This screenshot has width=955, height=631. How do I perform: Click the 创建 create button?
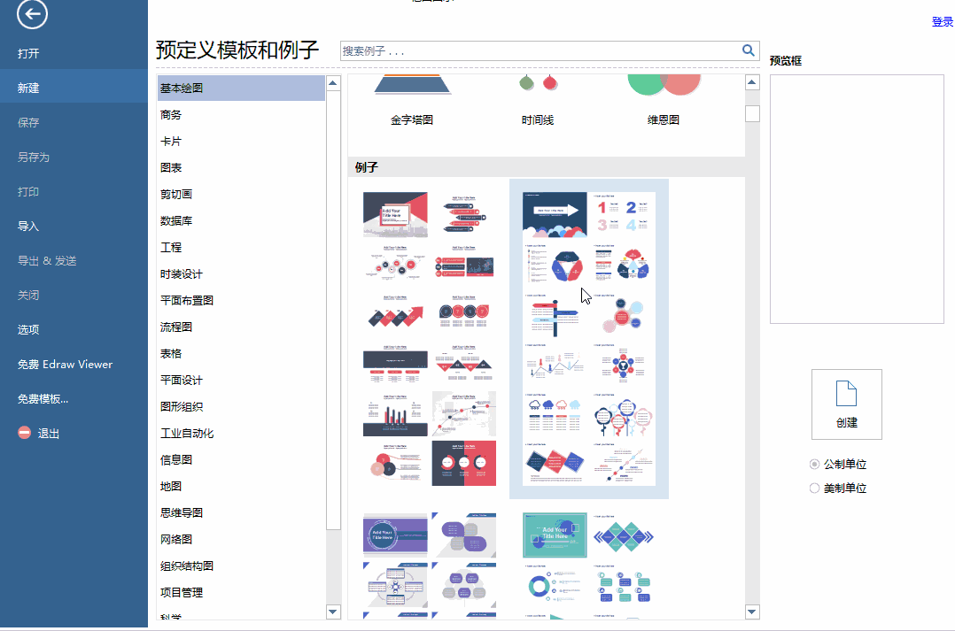(x=846, y=424)
